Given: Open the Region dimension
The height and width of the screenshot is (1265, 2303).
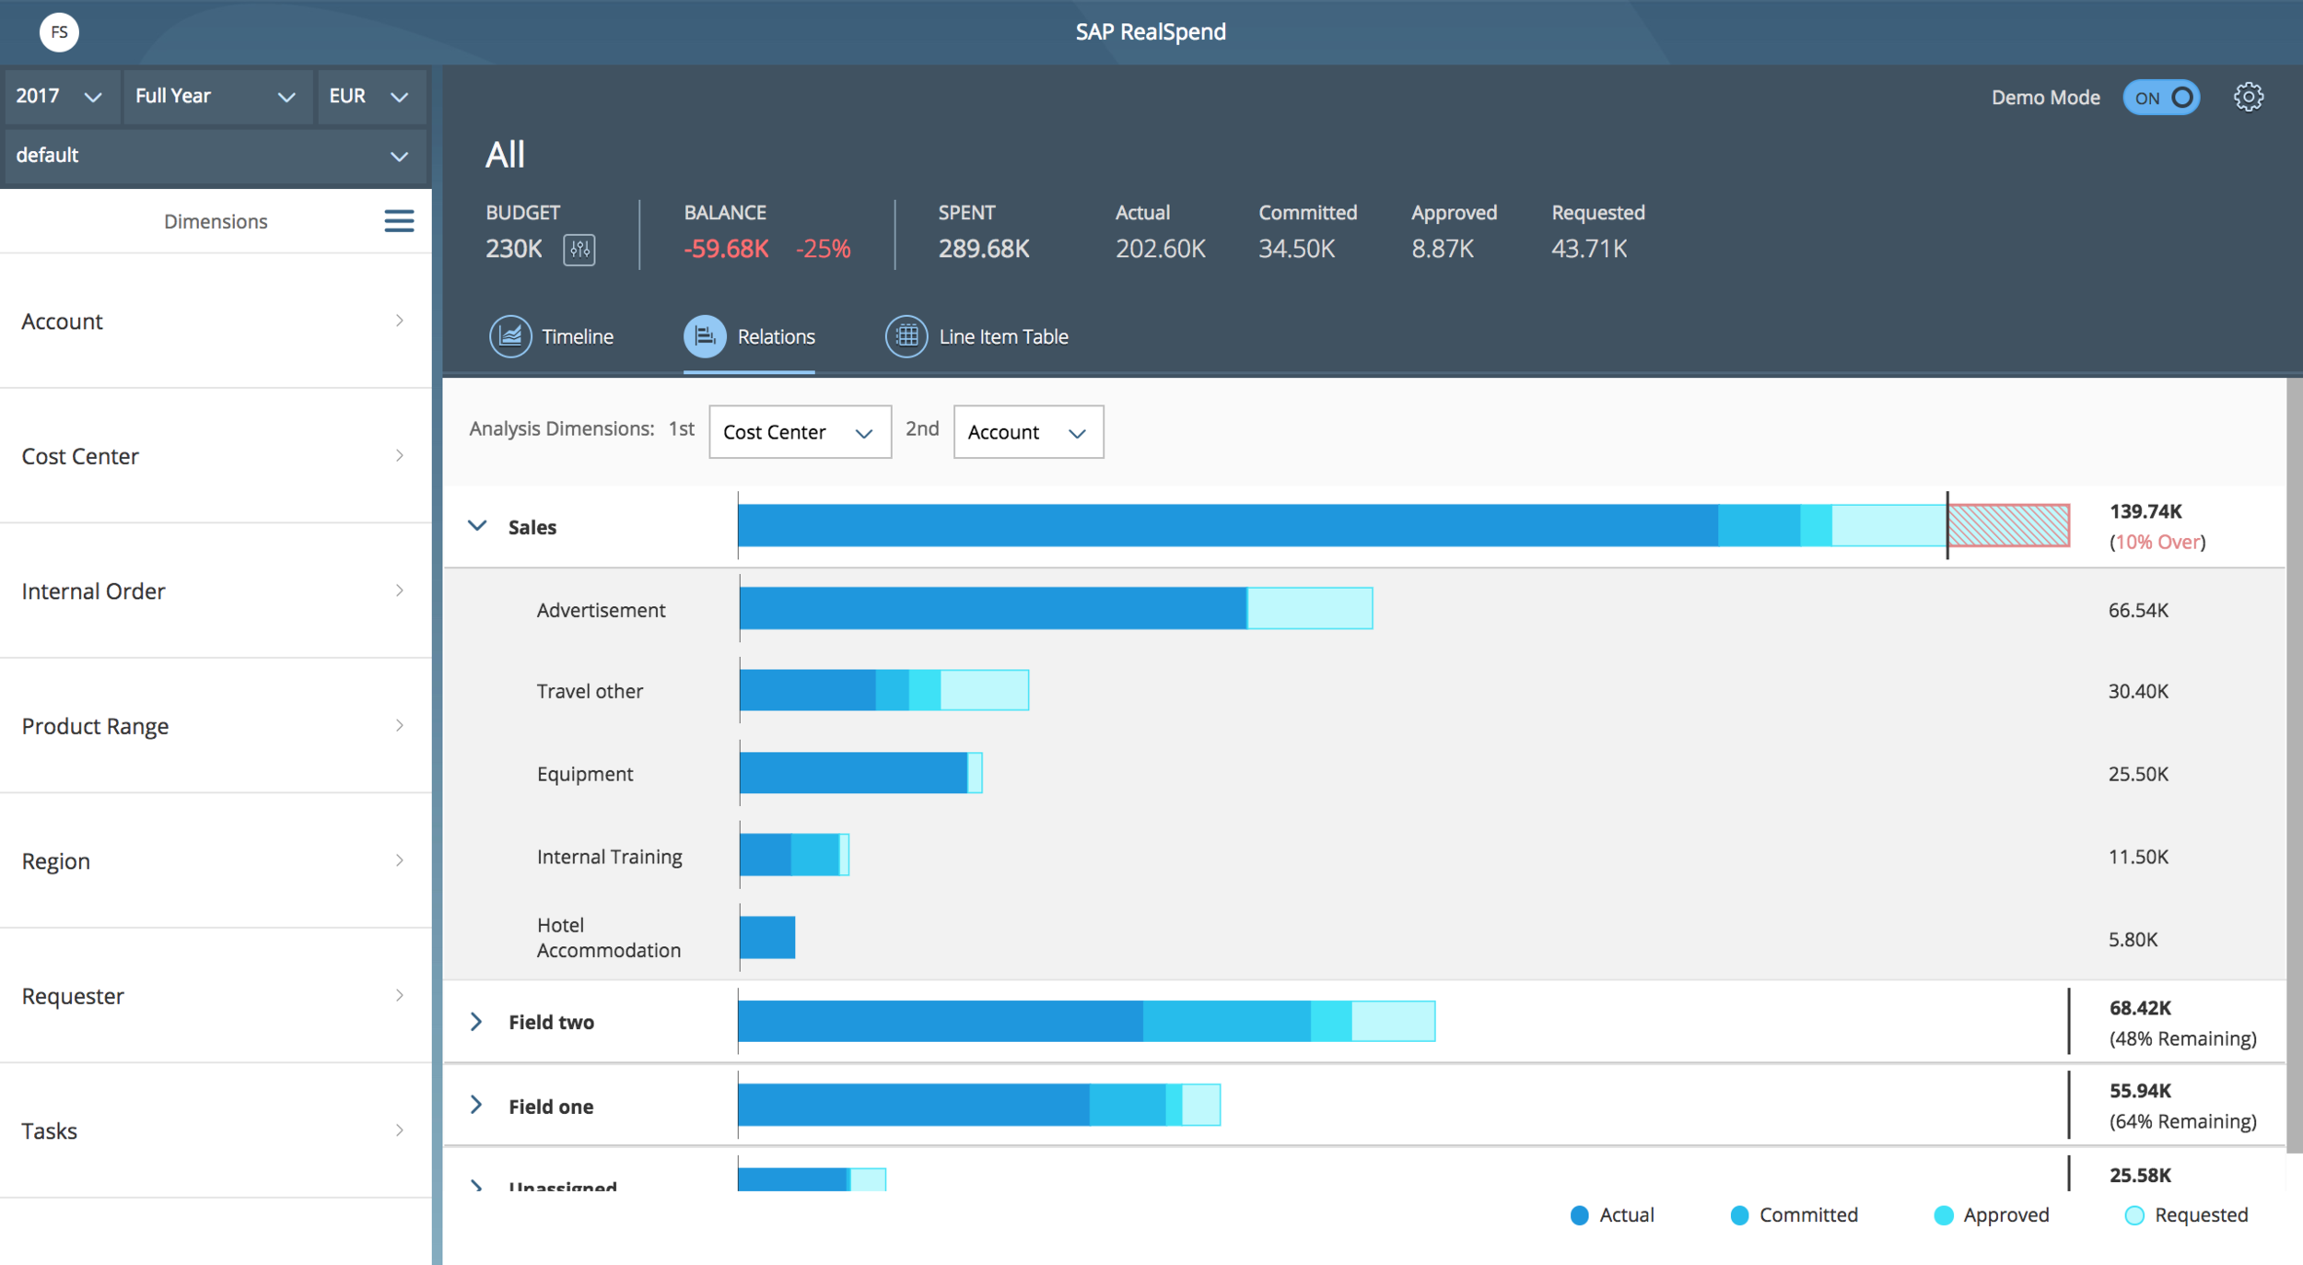Looking at the screenshot, I should (216, 861).
